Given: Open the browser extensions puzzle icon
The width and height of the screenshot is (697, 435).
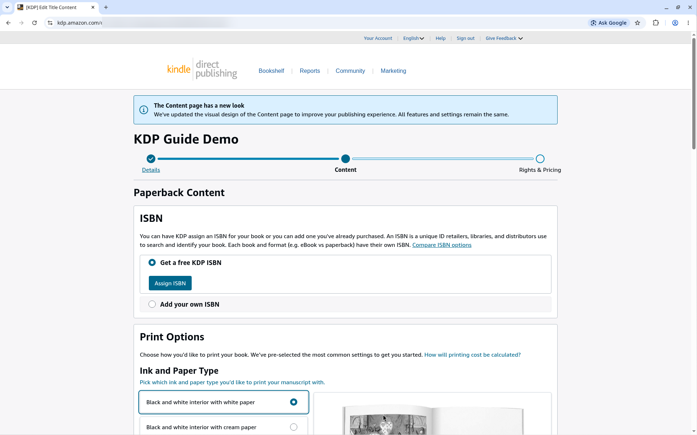Looking at the screenshot, I should point(656,23).
